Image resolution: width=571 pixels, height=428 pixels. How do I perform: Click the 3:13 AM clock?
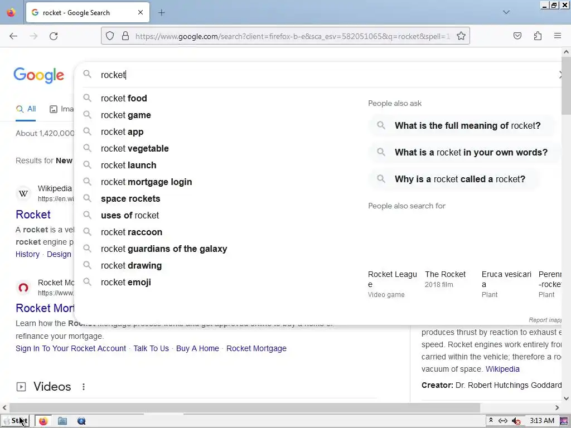(x=542, y=421)
